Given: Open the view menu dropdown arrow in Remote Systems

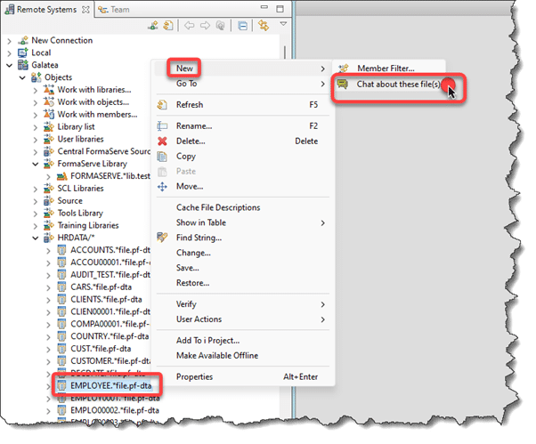Looking at the screenshot, I should point(283,25).
